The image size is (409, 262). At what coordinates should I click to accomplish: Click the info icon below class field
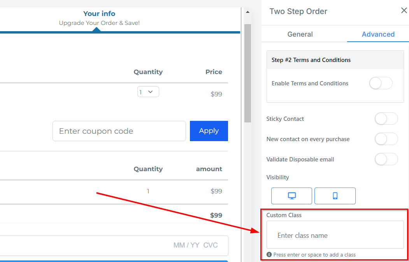pyautogui.click(x=269, y=255)
